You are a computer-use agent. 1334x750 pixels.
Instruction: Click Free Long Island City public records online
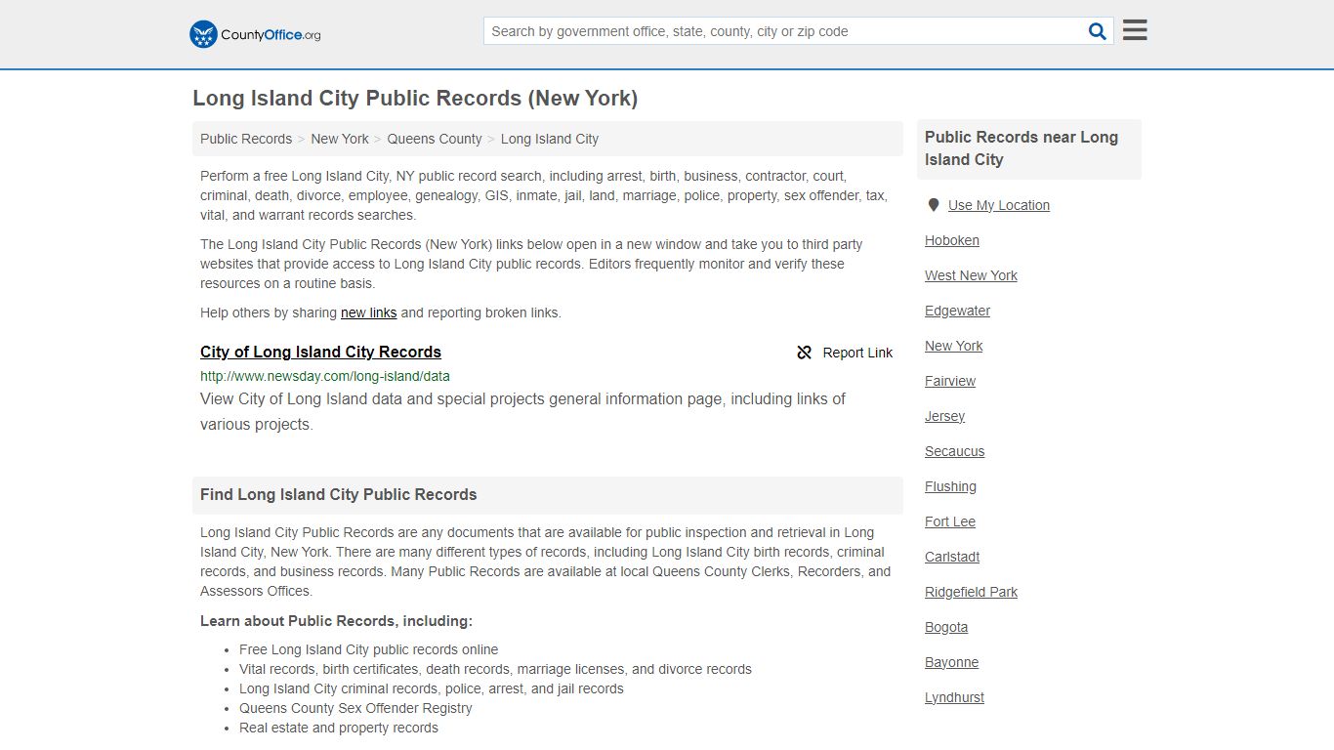click(x=368, y=649)
